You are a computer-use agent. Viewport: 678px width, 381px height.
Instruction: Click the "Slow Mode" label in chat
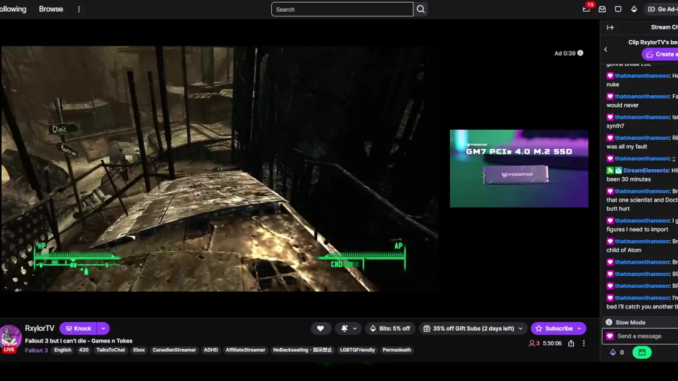coord(630,322)
